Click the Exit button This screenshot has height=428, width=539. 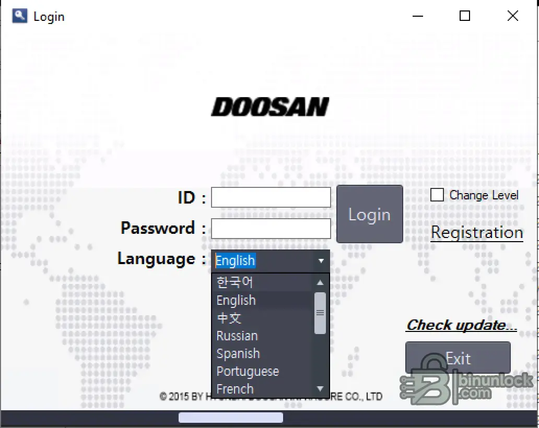pos(458,358)
